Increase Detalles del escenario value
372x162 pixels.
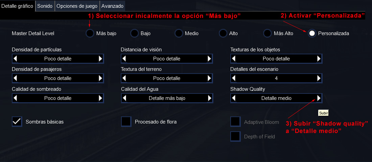pos(319,78)
